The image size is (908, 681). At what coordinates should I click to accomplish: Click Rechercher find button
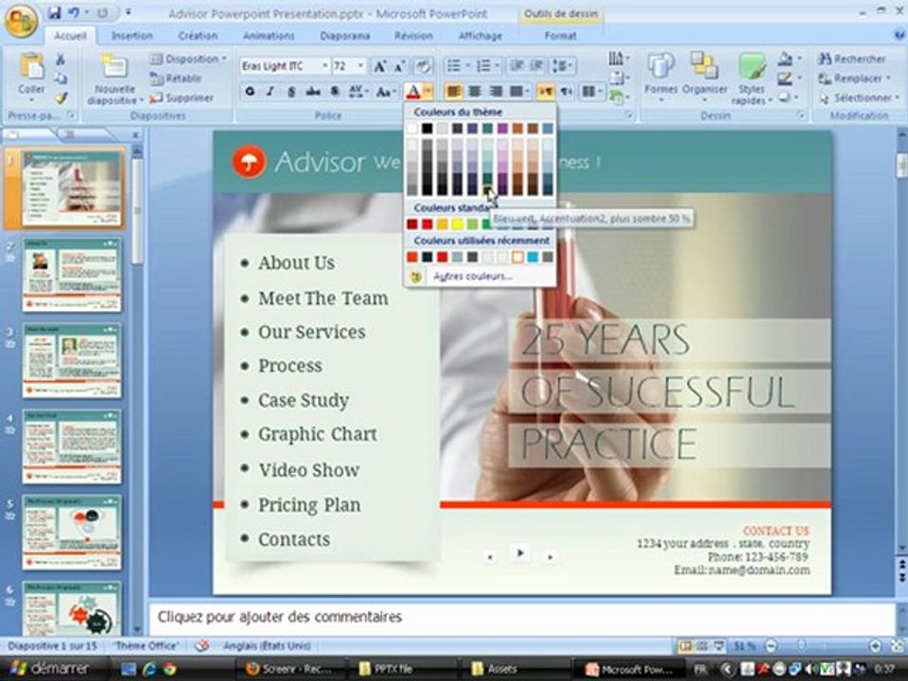tap(852, 59)
